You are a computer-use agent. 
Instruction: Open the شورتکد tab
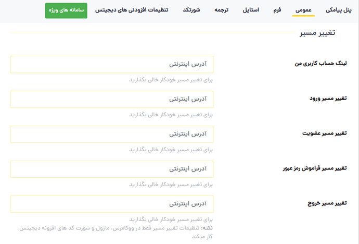pyautogui.click(x=191, y=10)
